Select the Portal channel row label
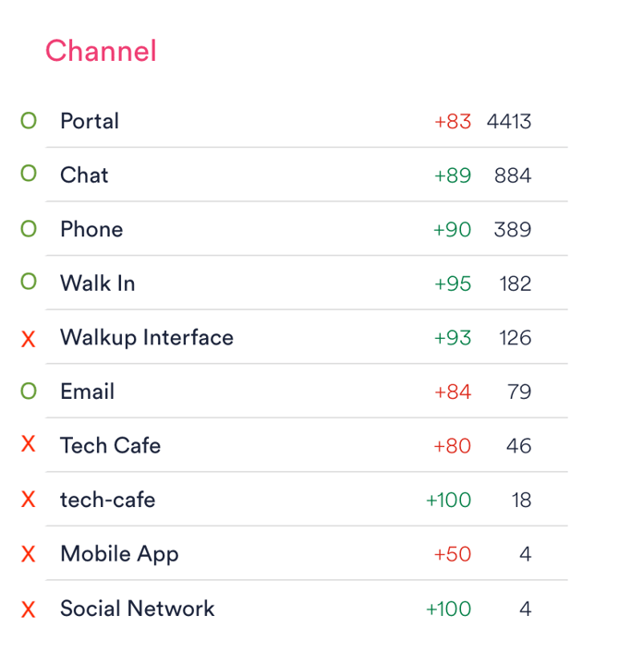The height and width of the screenshot is (652, 619). point(90,121)
